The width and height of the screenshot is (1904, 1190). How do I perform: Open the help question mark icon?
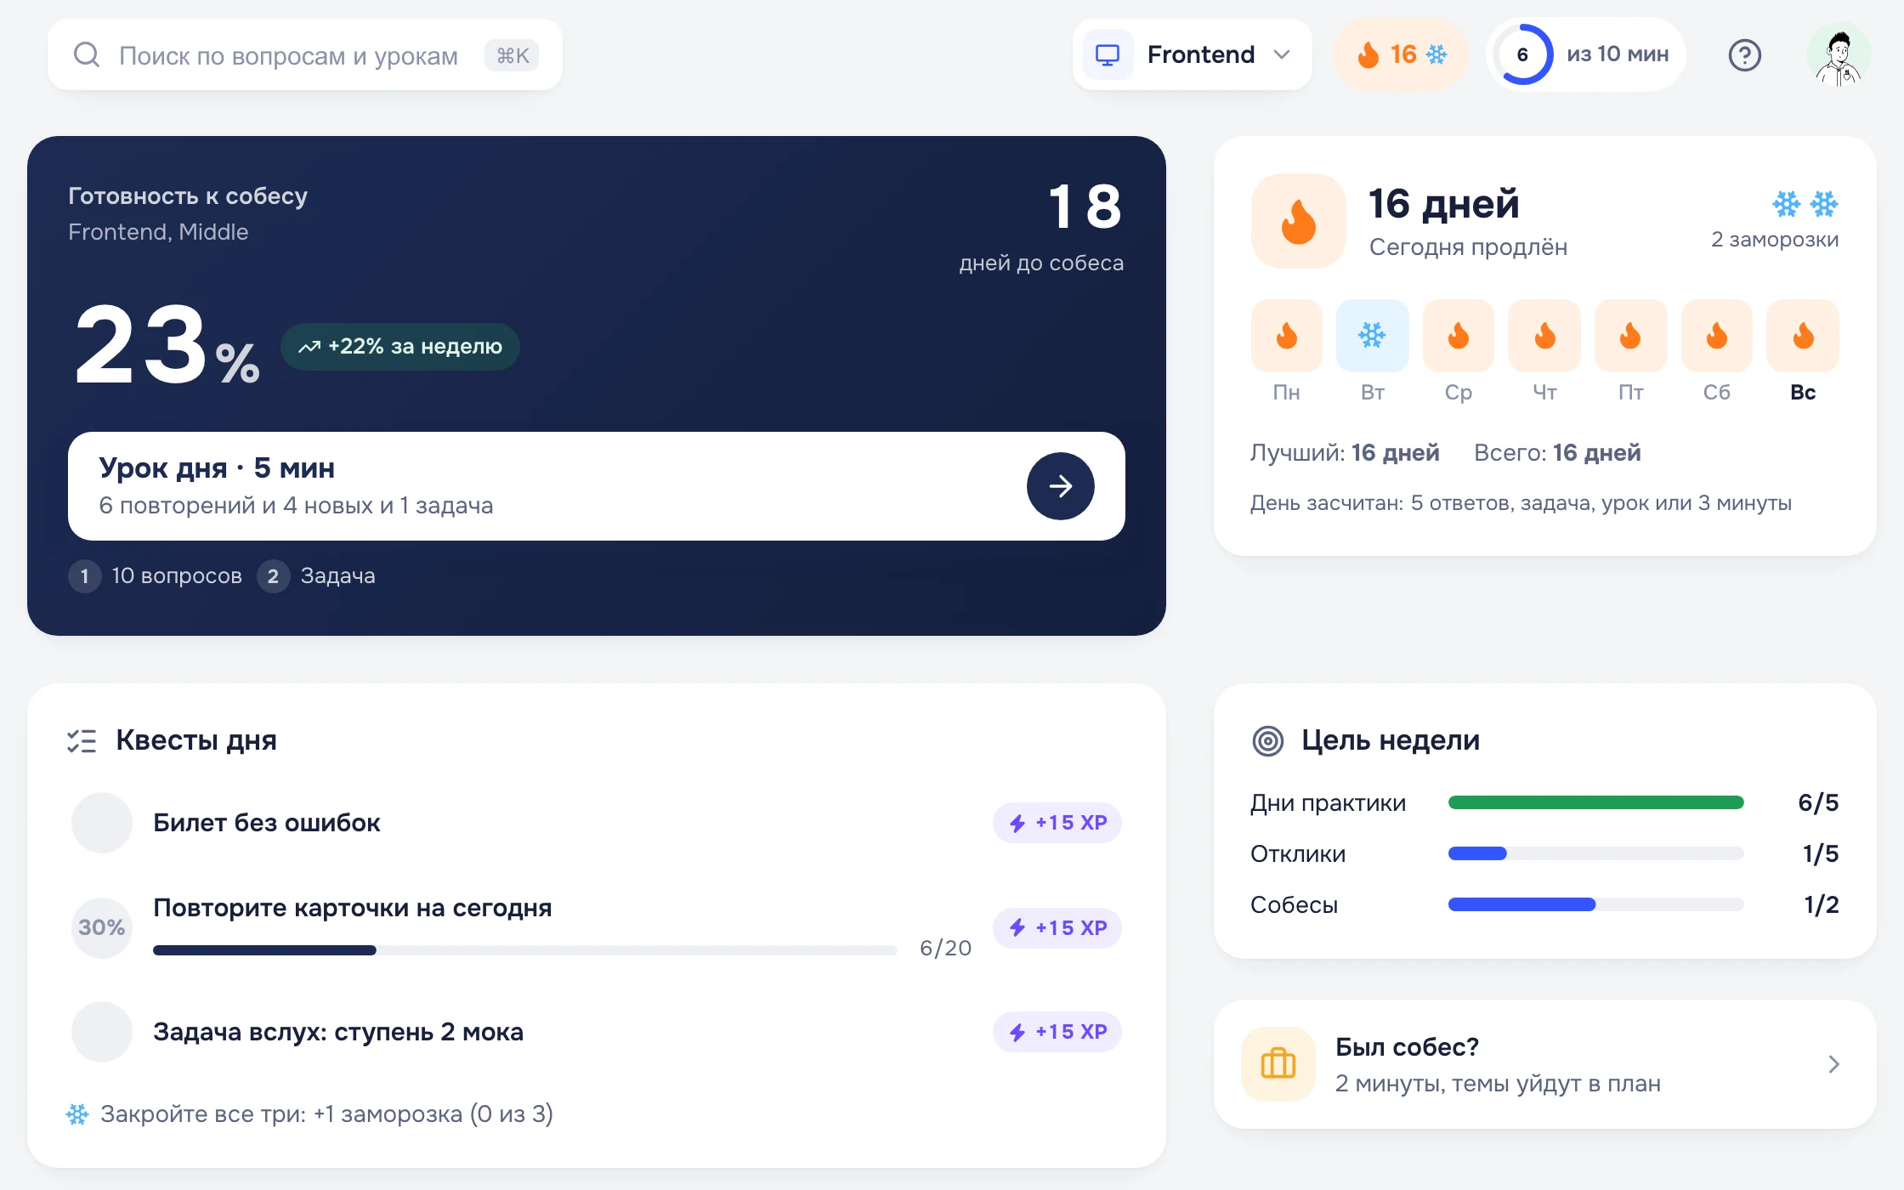tap(1744, 55)
